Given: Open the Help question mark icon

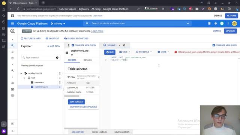Looking at the screenshot, I should coord(216,23).
